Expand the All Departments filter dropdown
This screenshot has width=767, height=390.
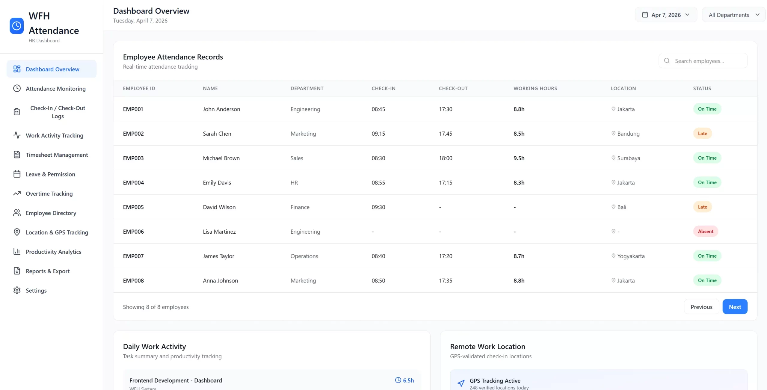pos(733,15)
